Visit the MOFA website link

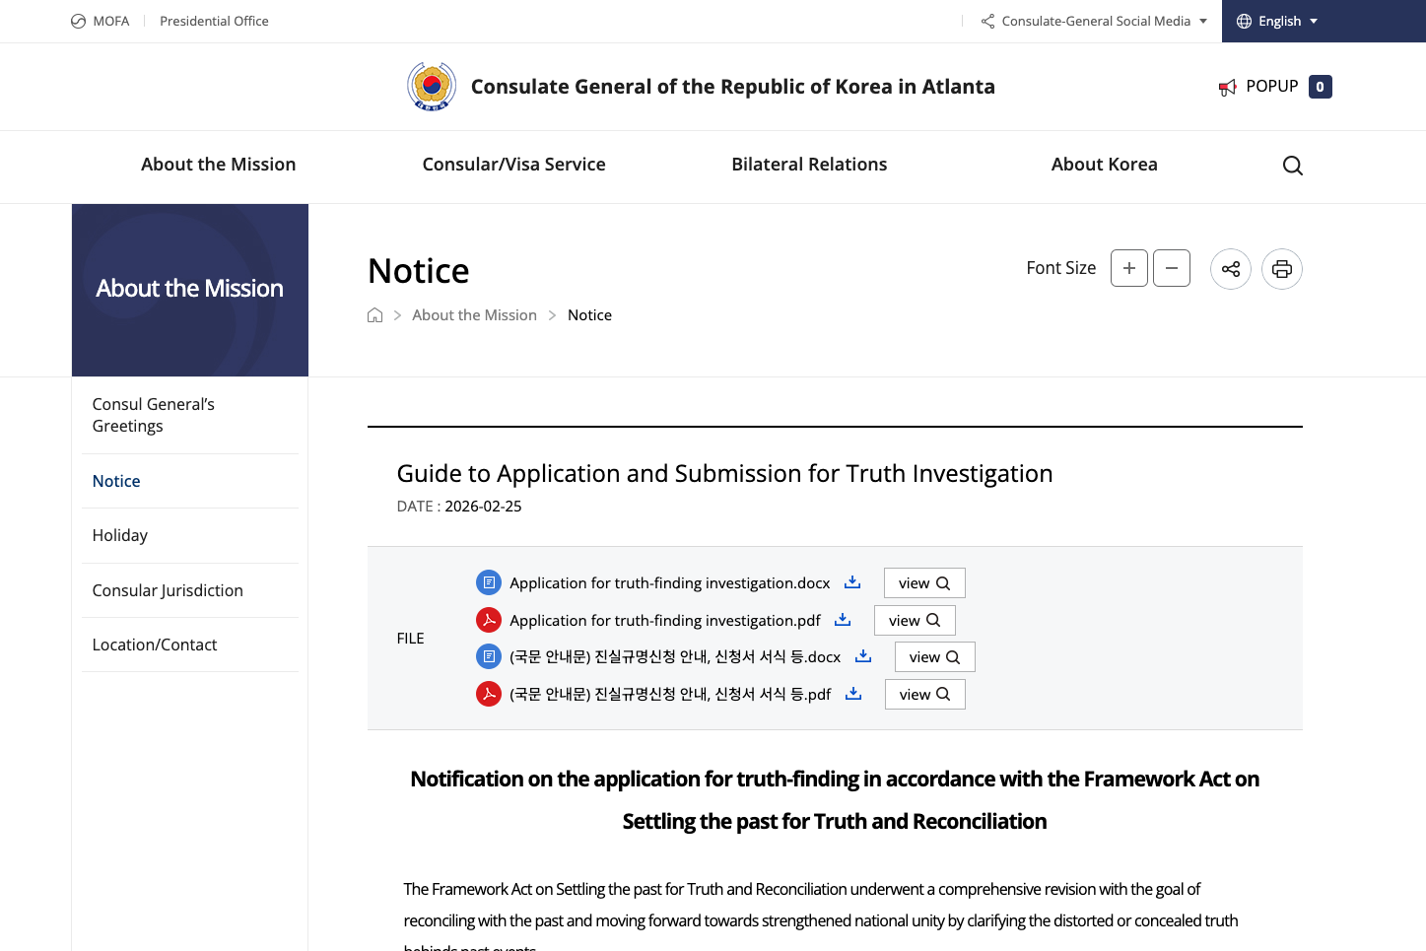click(x=100, y=21)
